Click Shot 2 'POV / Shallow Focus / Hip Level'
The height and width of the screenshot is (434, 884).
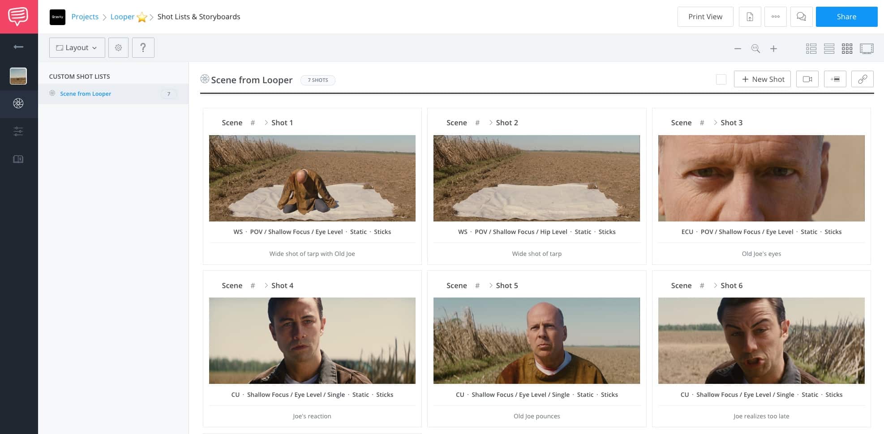(x=521, y=232)
